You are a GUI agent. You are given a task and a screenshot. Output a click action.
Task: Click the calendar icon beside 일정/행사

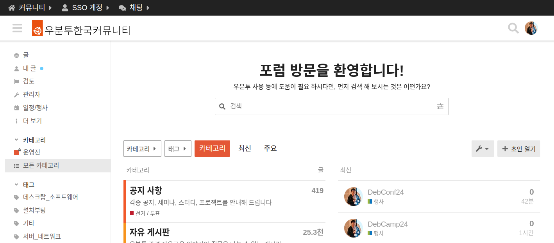(16, 108)
